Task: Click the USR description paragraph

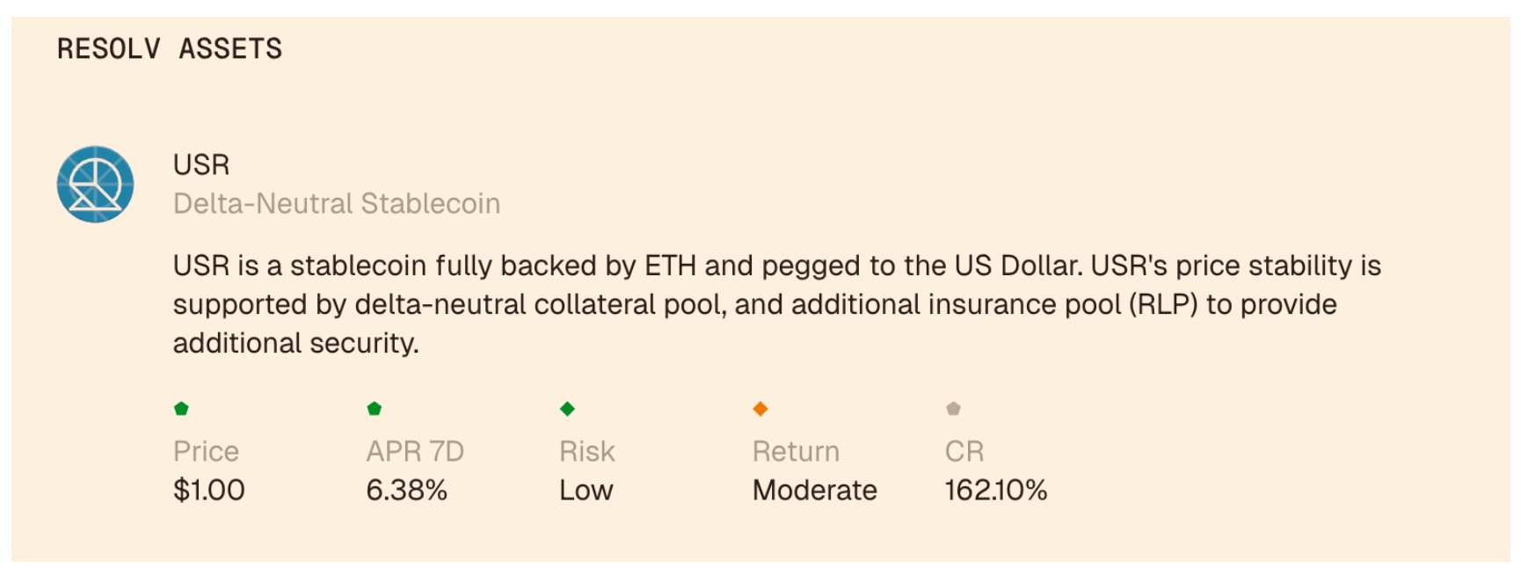Action: coord(776,303)
